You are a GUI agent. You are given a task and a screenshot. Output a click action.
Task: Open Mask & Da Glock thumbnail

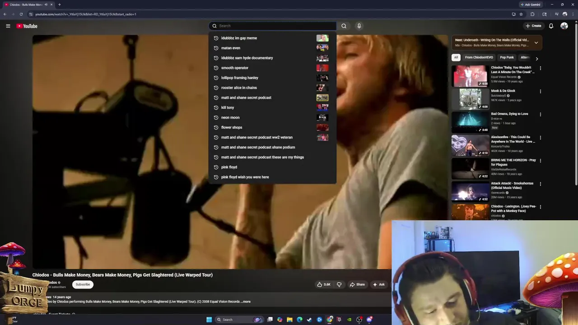click(470, 99)
